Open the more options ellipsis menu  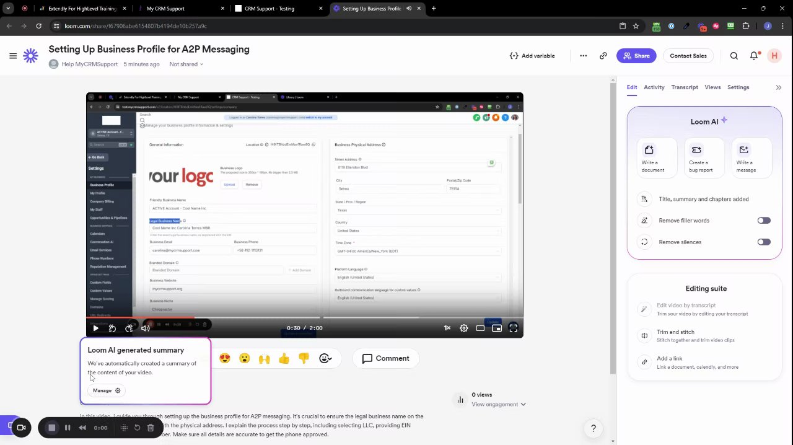583,56
